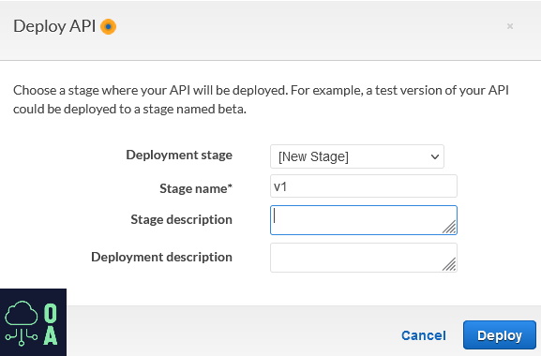Click the Stage name* label
The image size is (541, 356).
[x=196, y=188]
